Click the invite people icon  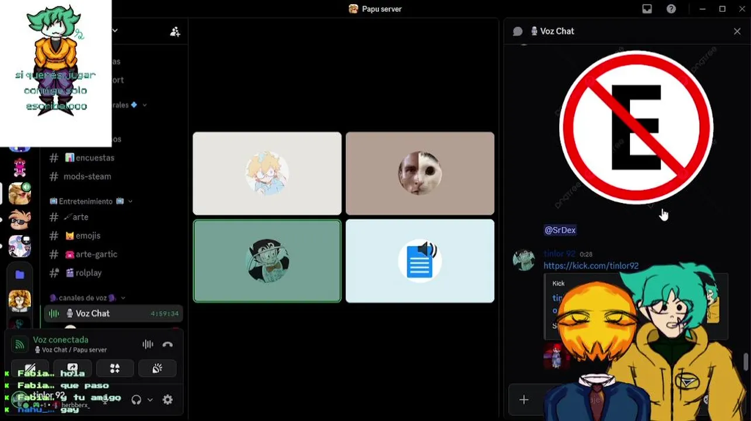click(175, 32)
